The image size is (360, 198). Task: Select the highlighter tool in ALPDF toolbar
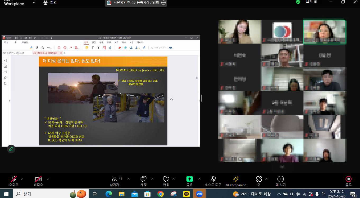tap(31, 48)
